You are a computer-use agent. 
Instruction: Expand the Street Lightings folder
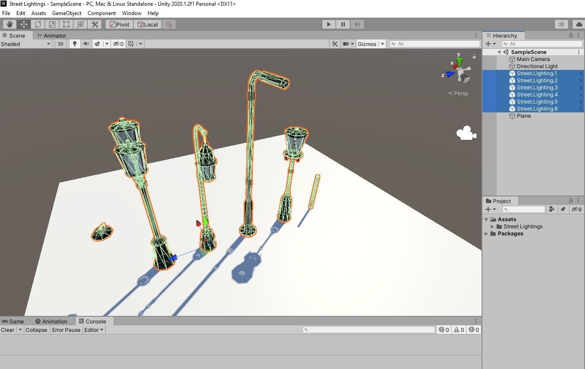[x=493, y=227]
